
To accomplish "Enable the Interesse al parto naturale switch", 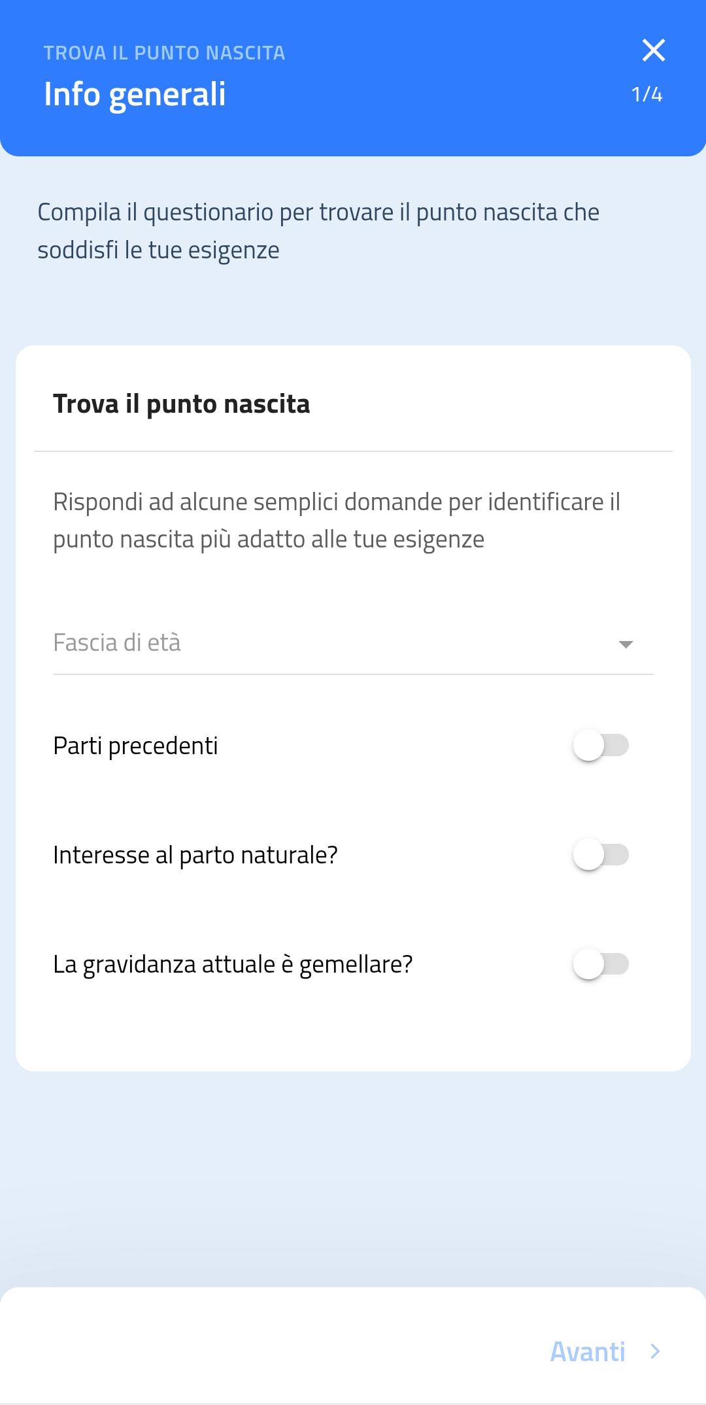I will point(601,855).
